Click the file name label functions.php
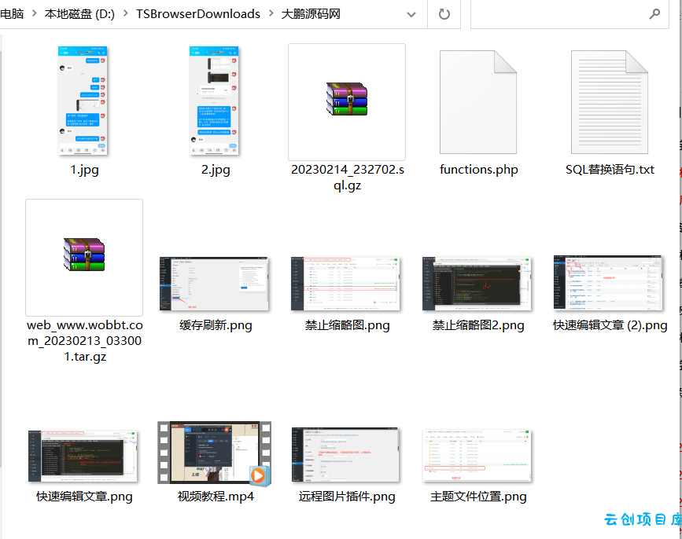The image size is (682, 539). pyautogui.click(x=478, y=170)
